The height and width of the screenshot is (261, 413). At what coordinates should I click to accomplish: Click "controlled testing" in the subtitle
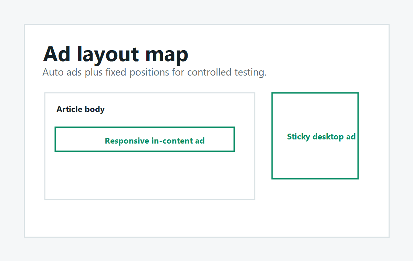(227, 72)
